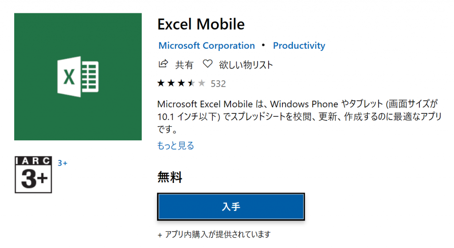Image resolution: width=454 pixels, height=248 pixels.
Task: Click the half-filled fourth star
Action: (192, 84)
